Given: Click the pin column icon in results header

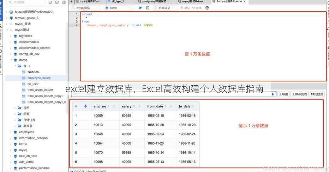Looking at the screenshot, I should pos(85,106).
